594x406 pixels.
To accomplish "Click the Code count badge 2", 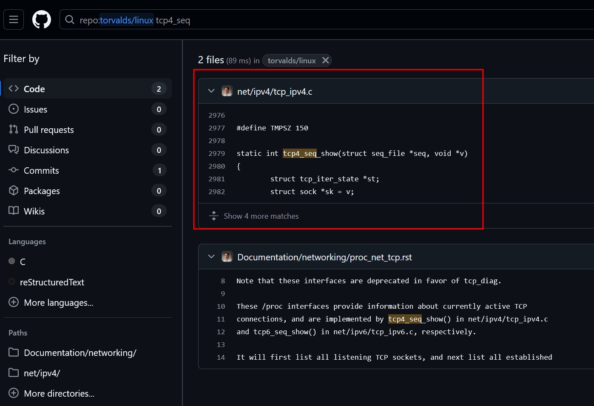I will click(x=159, y=89).
